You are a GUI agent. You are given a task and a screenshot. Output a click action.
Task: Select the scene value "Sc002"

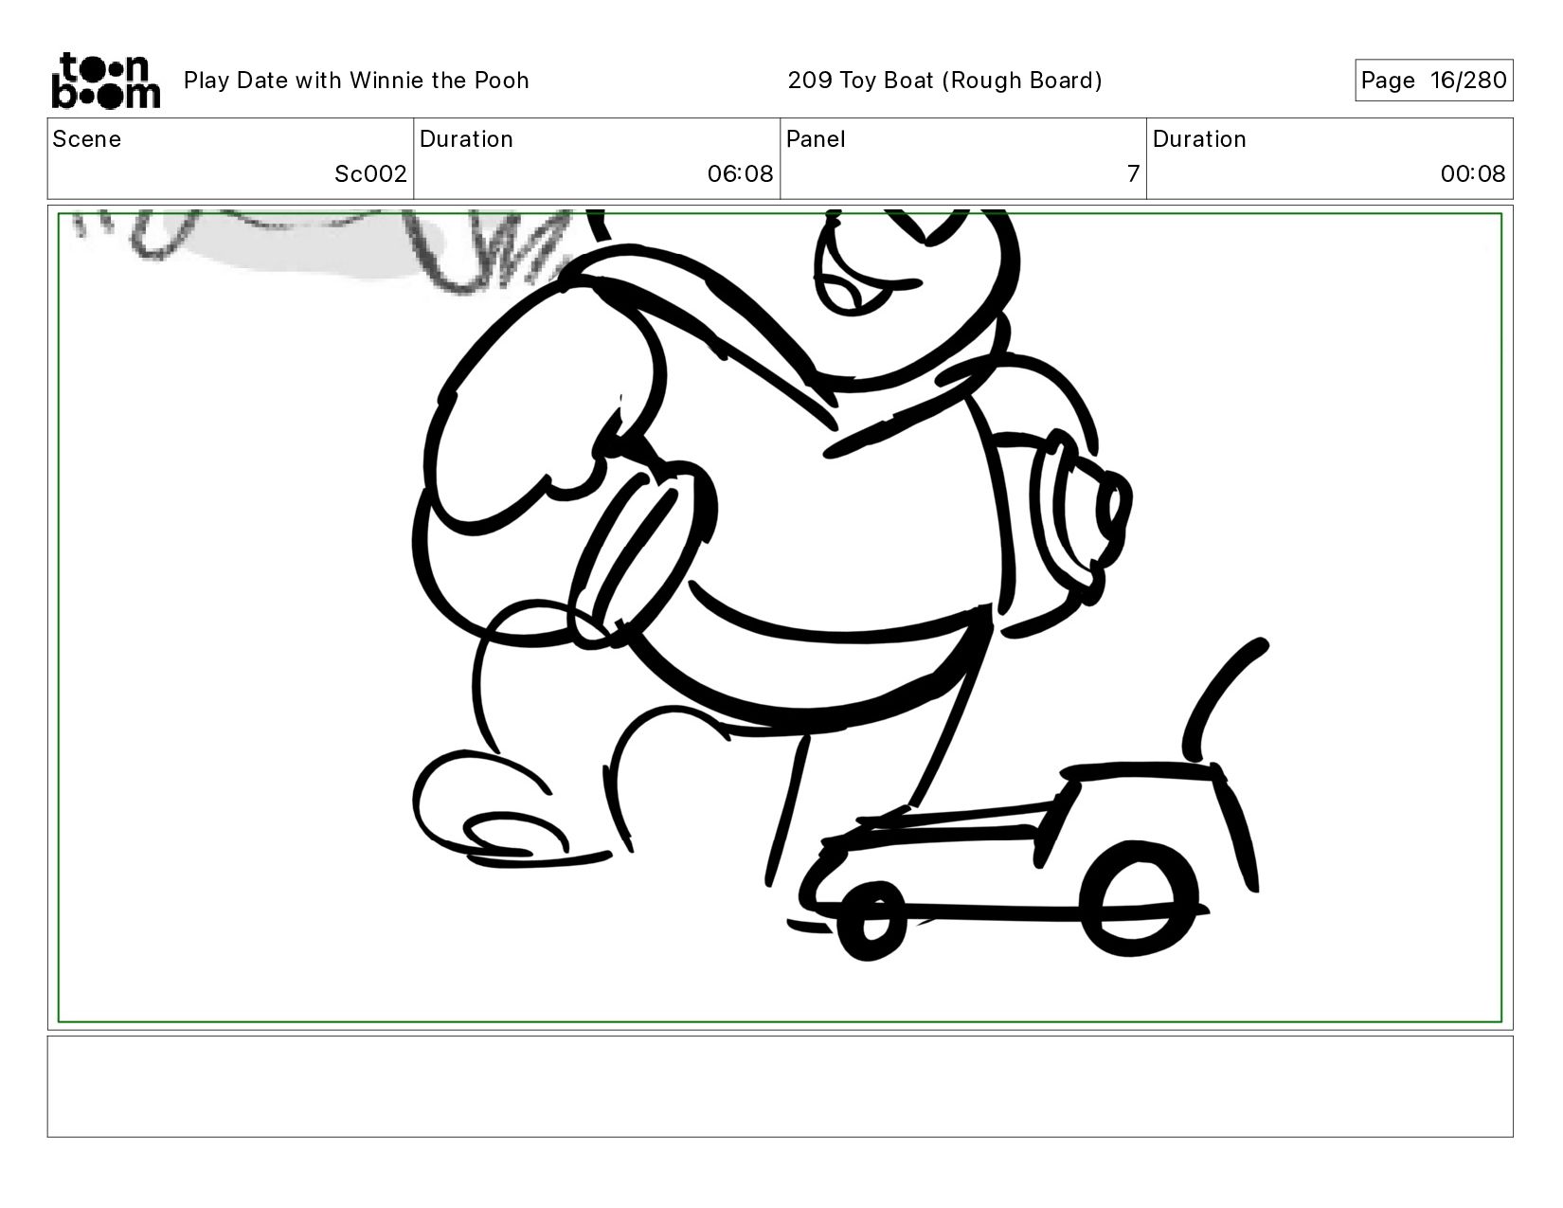coord(370,174)
